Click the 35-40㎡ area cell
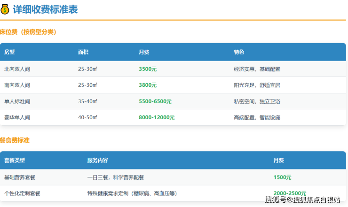Screen dimensions: 348x207 coord(87,101)
